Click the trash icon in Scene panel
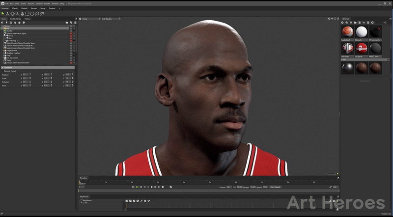Screen dimensions: 393x217 point(75,23)
